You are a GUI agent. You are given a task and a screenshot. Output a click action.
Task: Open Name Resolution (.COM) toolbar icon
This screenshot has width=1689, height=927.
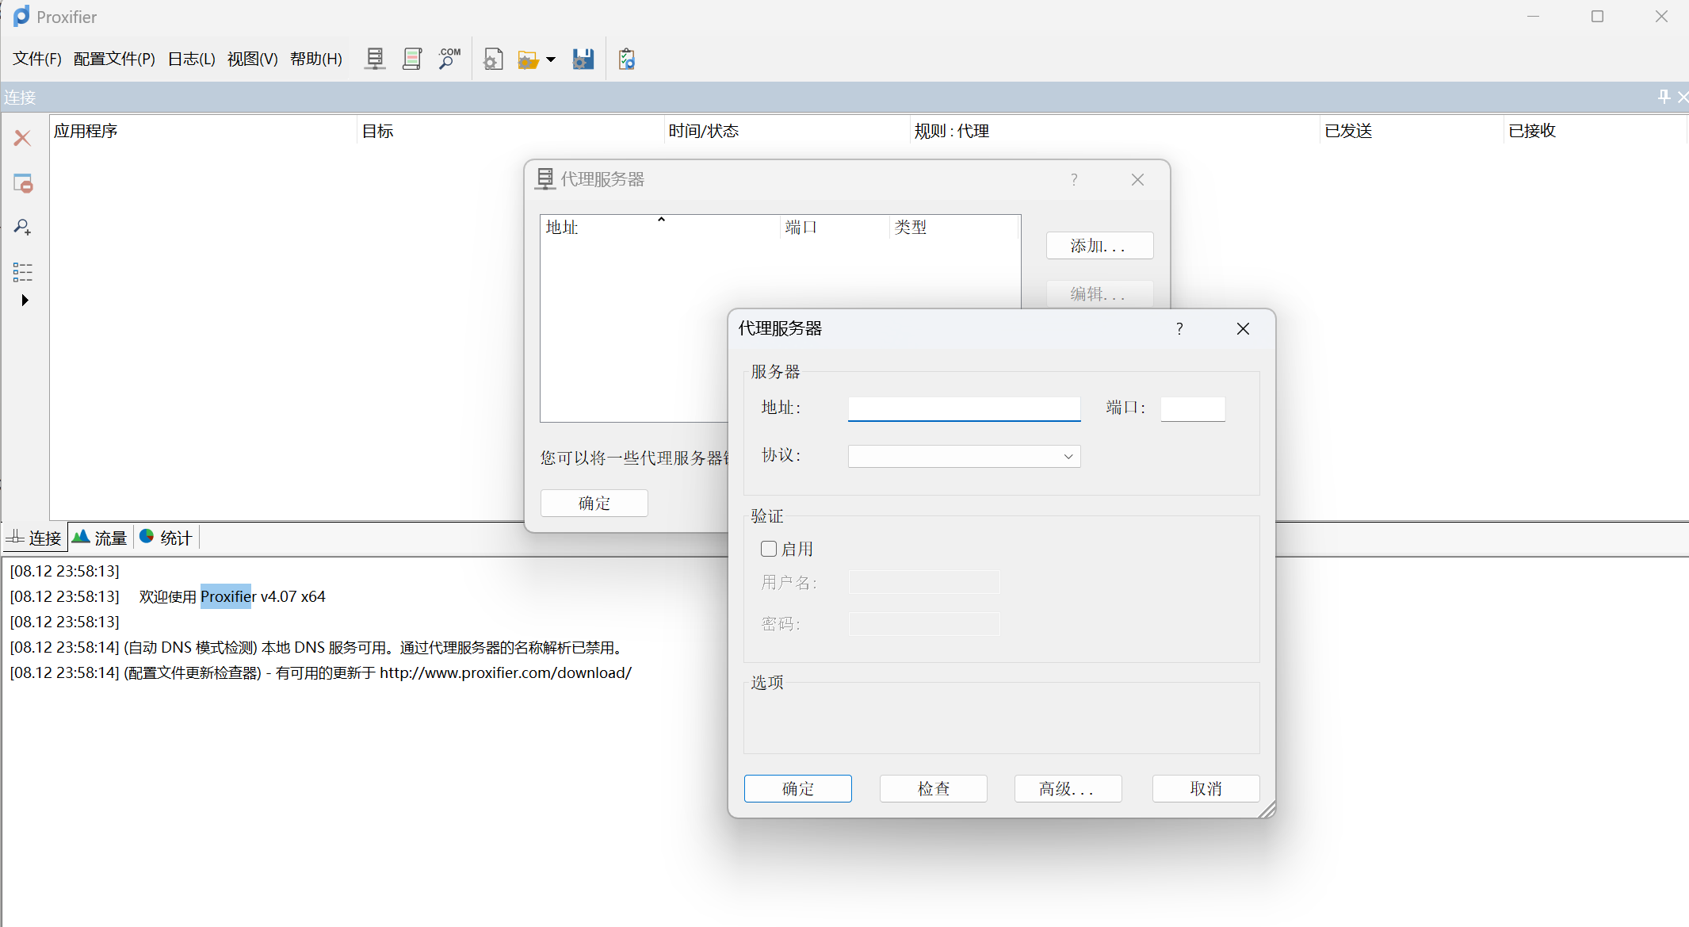[x=449, y=59]
